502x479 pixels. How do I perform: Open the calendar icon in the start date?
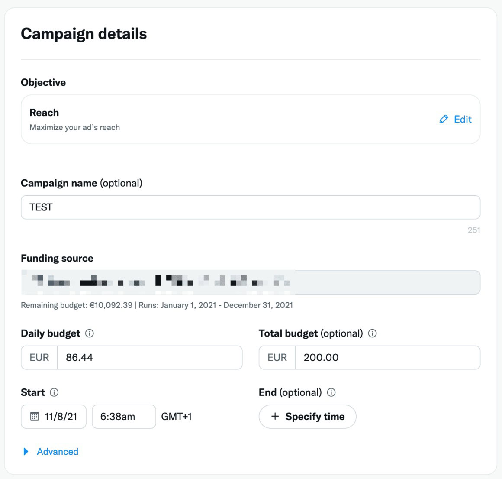(x=35, y=417)
